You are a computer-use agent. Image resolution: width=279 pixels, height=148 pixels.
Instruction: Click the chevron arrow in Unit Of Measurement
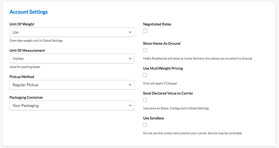coord(130,58)
